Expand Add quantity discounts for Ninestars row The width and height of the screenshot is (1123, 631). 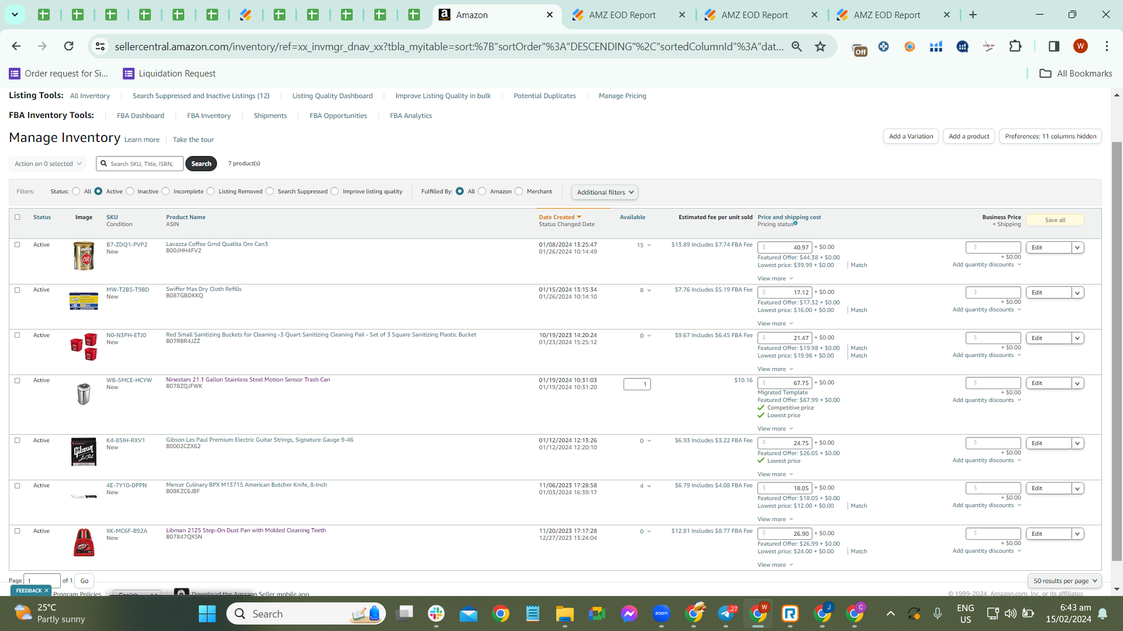[x=987, y=400]
